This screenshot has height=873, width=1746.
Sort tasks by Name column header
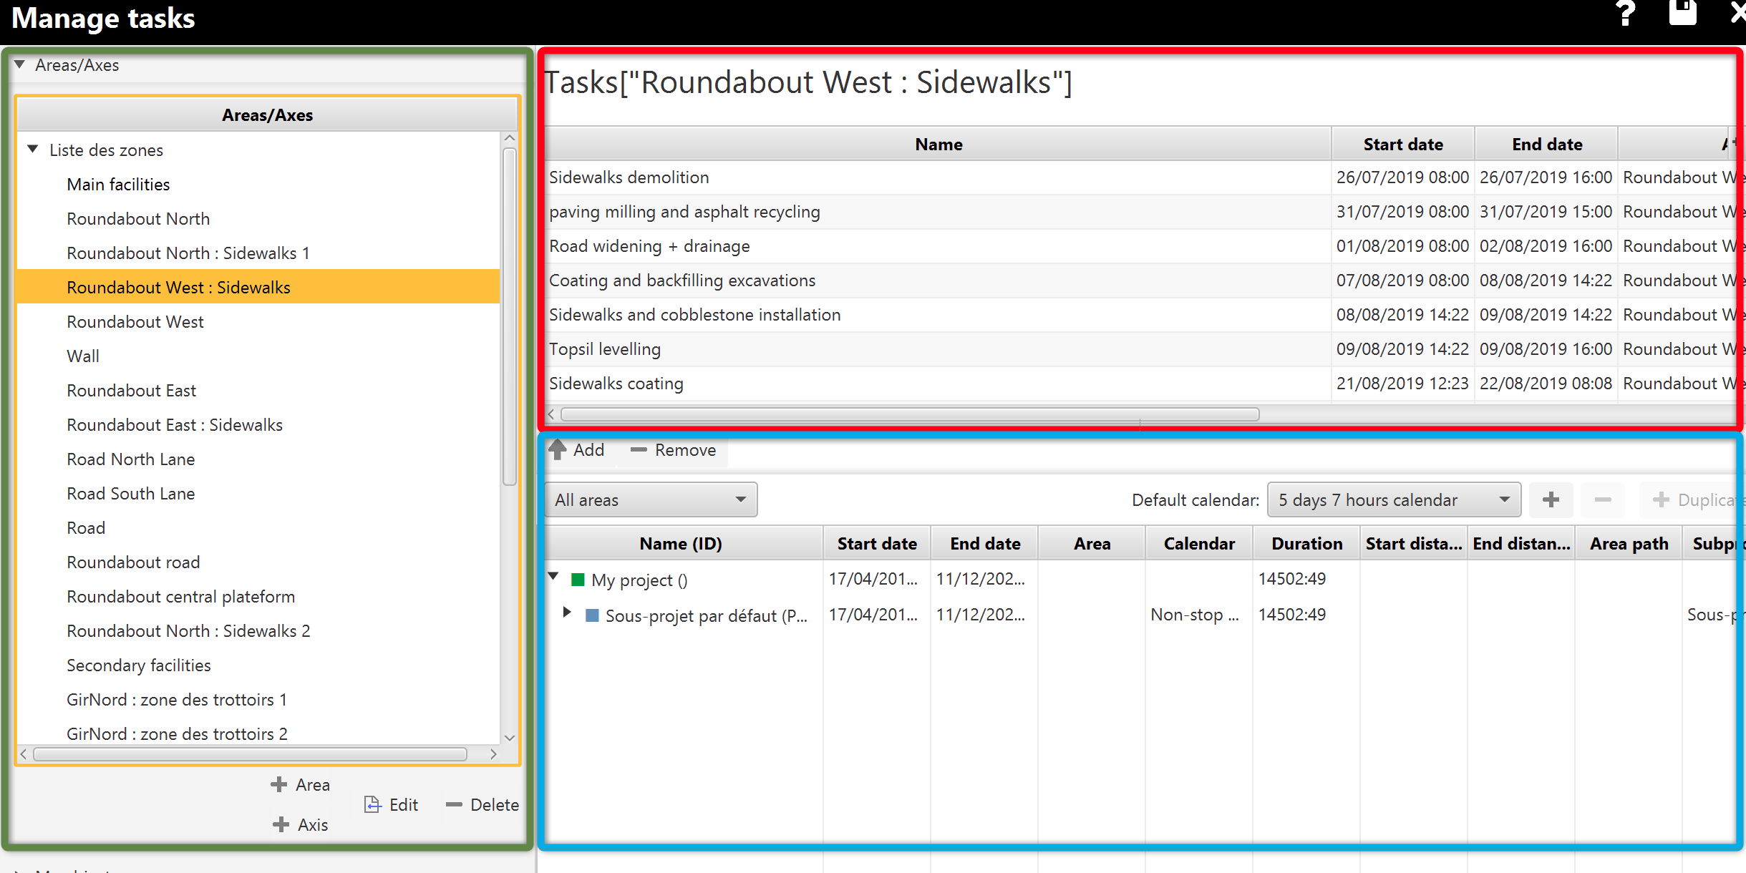[938, 144]
